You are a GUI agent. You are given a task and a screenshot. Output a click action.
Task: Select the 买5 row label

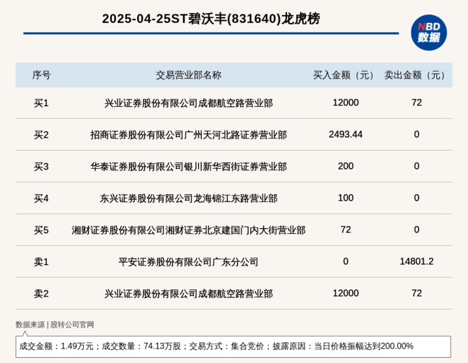point(41,230)
